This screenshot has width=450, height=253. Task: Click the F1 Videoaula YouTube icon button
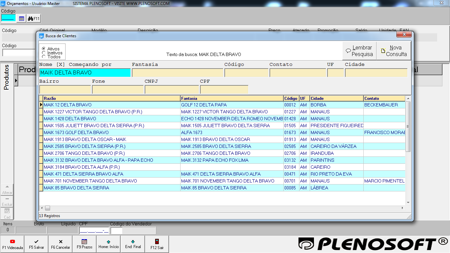13,244
